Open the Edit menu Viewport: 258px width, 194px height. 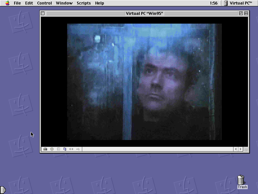[29, 3]
